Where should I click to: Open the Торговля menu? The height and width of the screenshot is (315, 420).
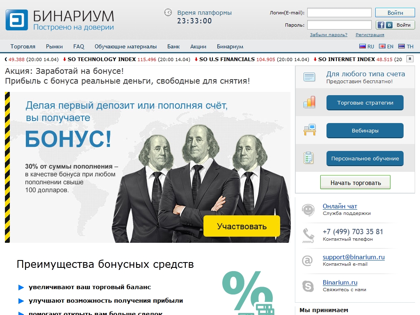pyautogui.click(x=23, y=46)
